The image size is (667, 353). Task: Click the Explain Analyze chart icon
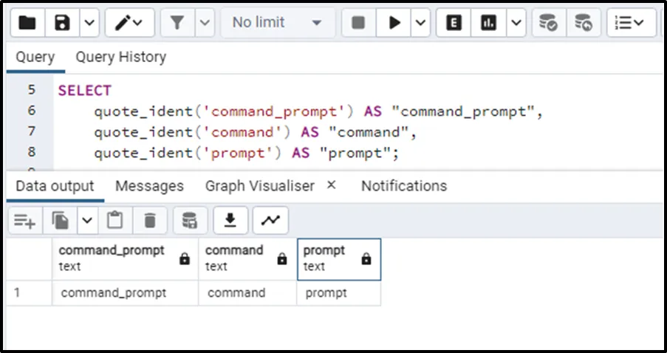(489, 23)
